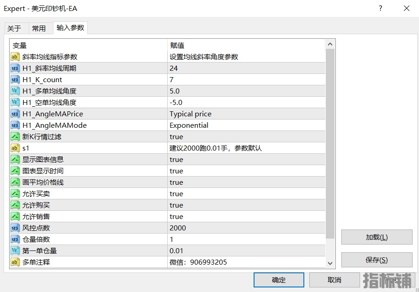This screenshot has height=292, width=419.
Task: Close the Expert dialog window
Action: (x=407, y=8)
